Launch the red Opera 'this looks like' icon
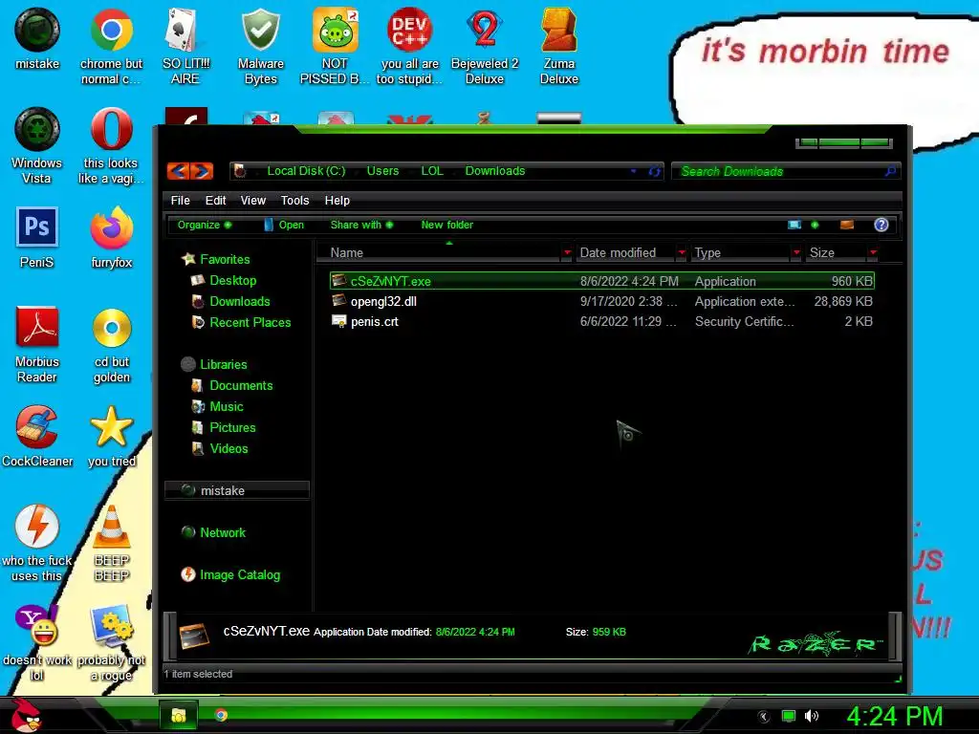Viewport: 979px width, 734px height. pos(111,145)
